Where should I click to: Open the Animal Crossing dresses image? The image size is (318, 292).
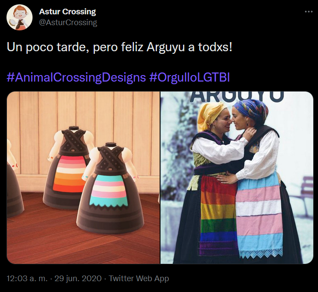point(83,177)
